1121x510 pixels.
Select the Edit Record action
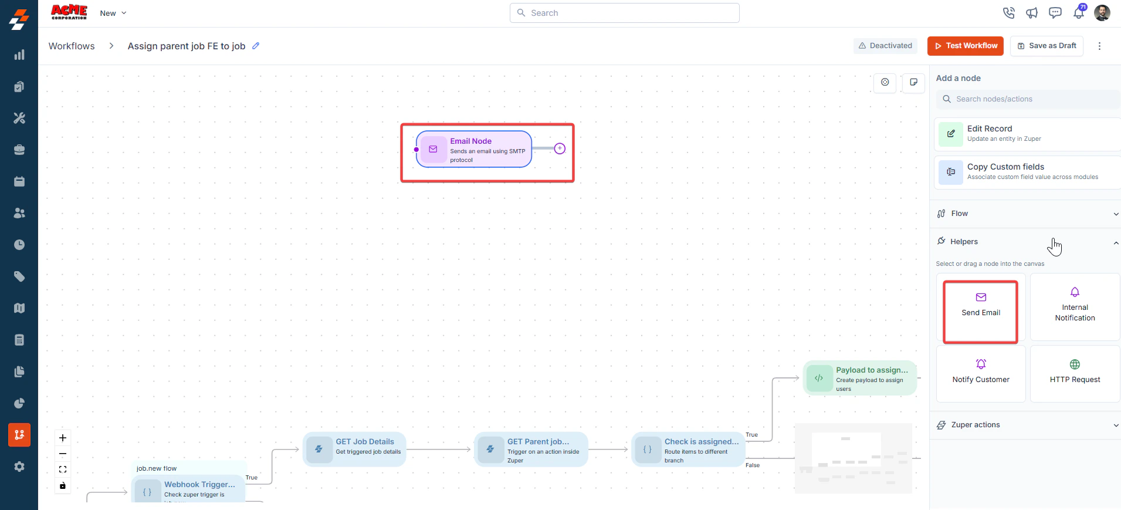[1027, 134]
